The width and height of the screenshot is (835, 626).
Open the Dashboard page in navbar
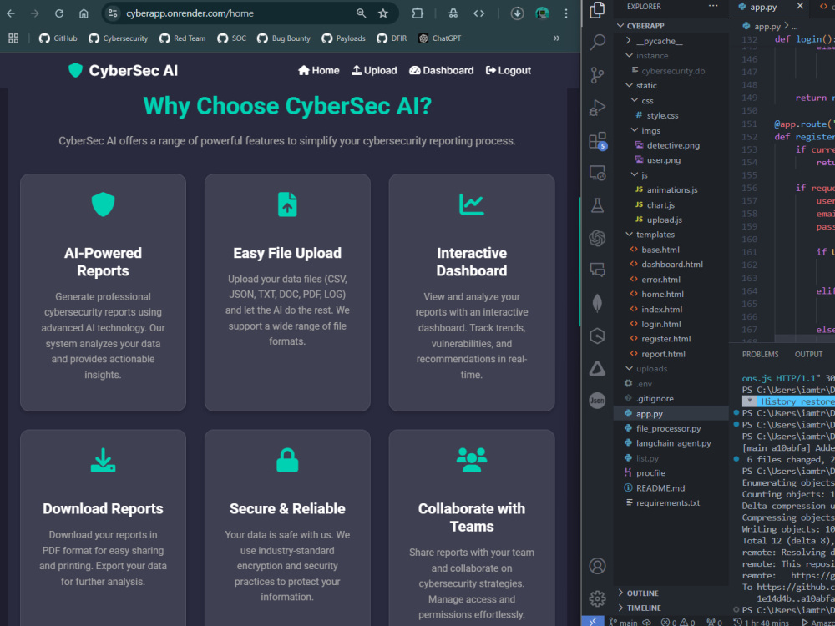(x=441, y=70)
